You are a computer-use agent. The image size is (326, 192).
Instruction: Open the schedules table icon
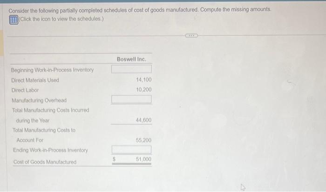tap(14, 20)
